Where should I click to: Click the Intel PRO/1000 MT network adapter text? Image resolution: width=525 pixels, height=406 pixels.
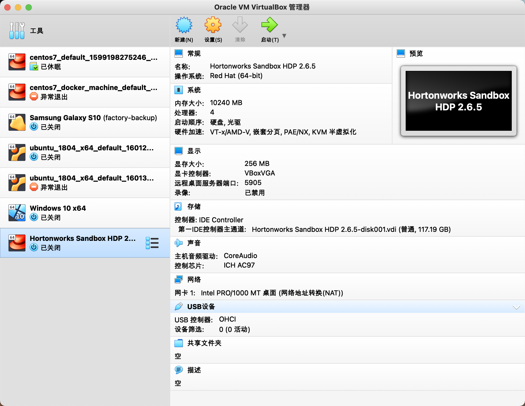point(272,293)
